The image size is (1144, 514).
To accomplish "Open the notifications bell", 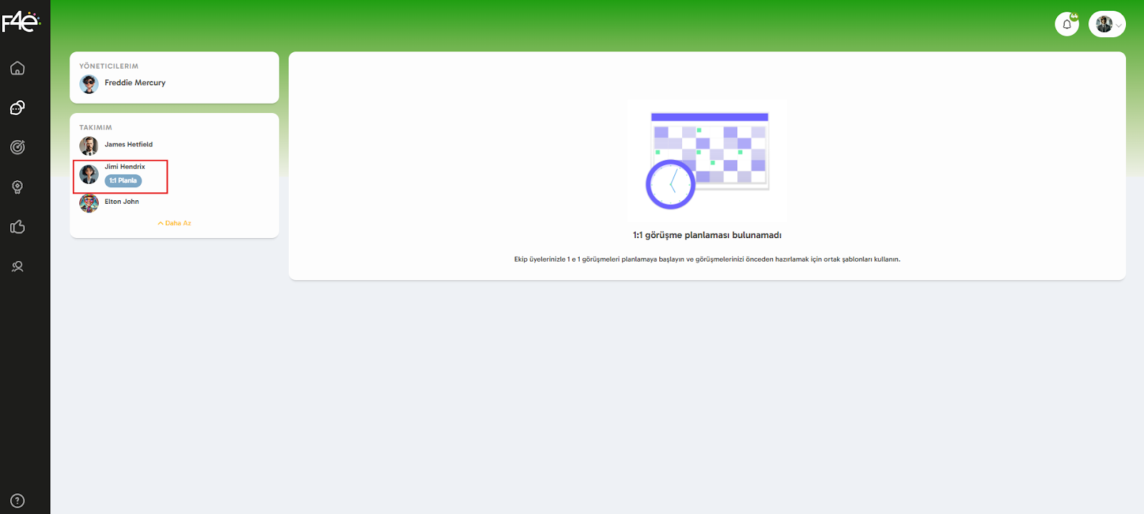I will 1067,24.
